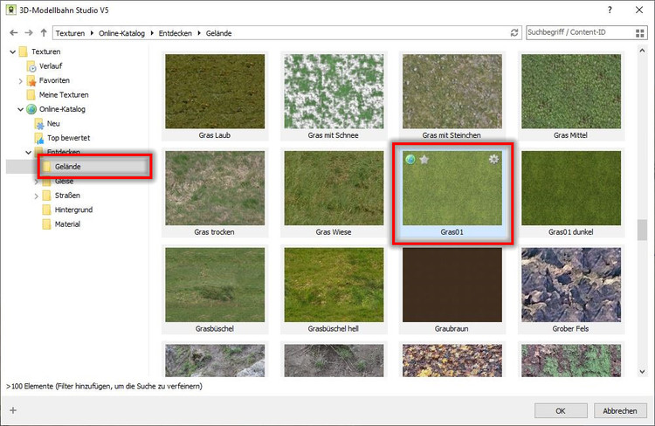
Task: Select Online-Katalog in the breadcrumb path
Action: coord(121,32)
